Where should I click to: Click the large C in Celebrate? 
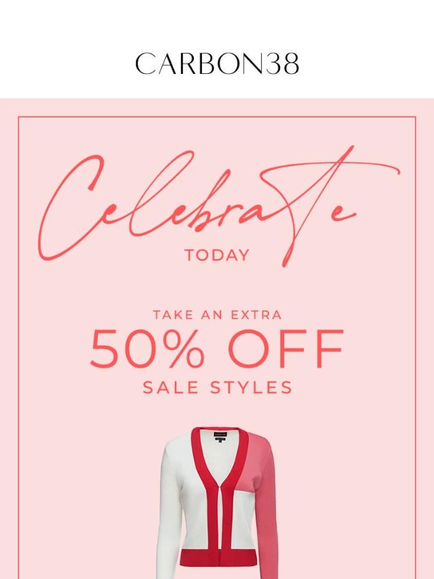[70, 207]
